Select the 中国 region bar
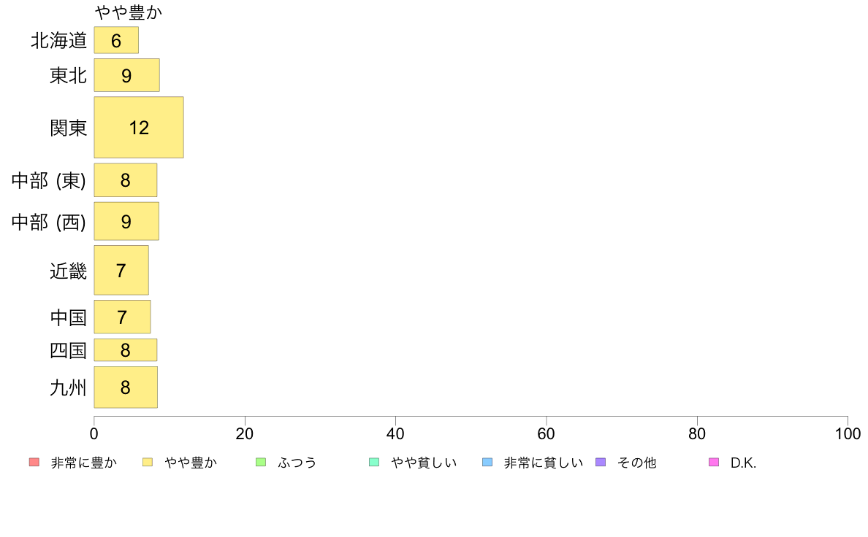The width and height of the screenshot is (868, 537). (x=122, y=317)
